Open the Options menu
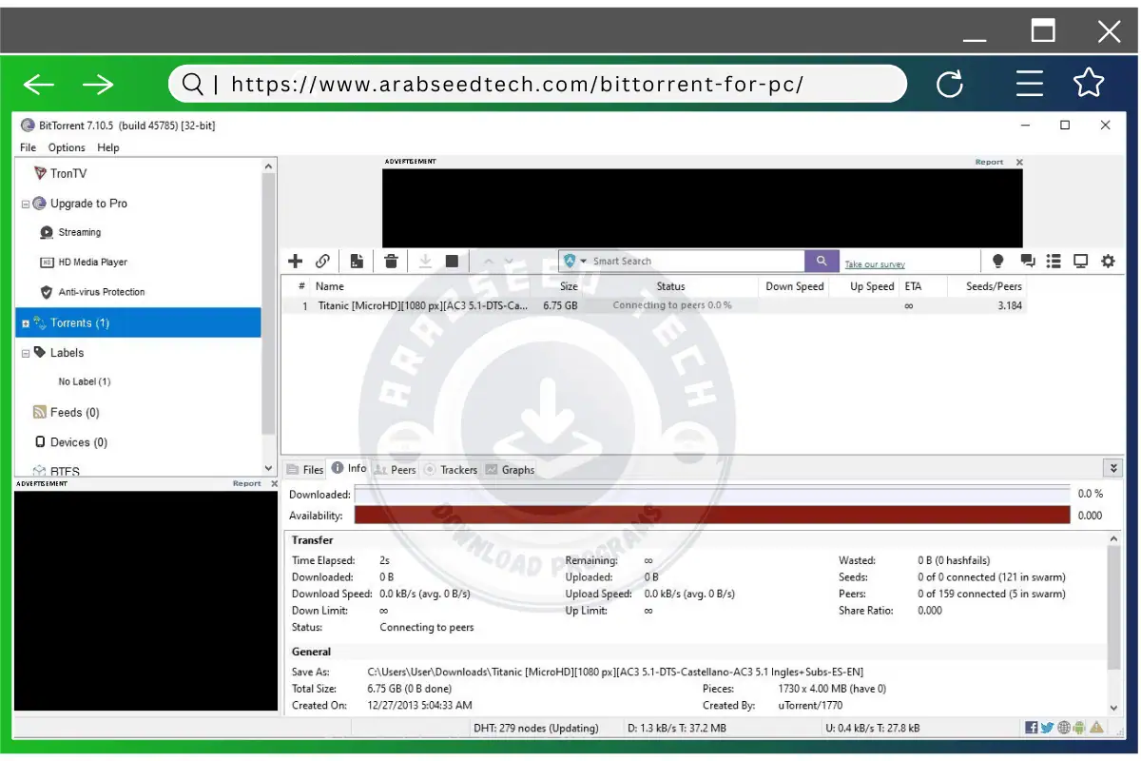The height and width of the screenshot is (761, 1141). click(66, 147)
